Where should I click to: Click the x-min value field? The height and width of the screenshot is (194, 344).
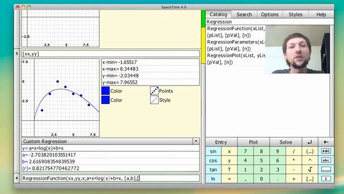pyautogui.click(x=150, y=62)
